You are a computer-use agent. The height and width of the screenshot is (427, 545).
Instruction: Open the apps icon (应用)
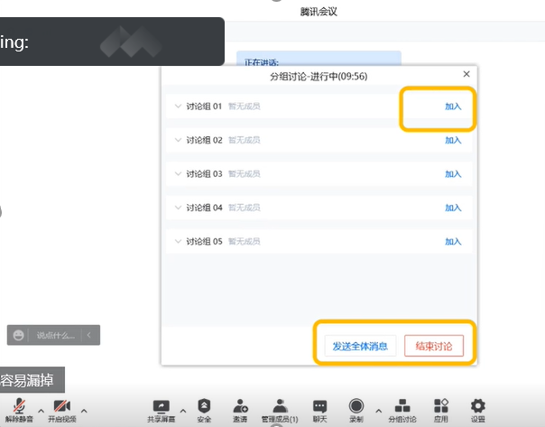440,406
